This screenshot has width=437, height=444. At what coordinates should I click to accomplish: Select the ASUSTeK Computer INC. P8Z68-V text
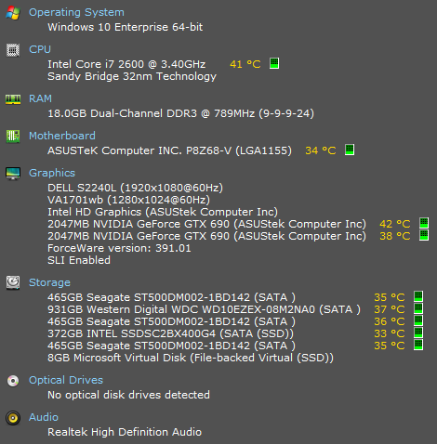point(139,150)
